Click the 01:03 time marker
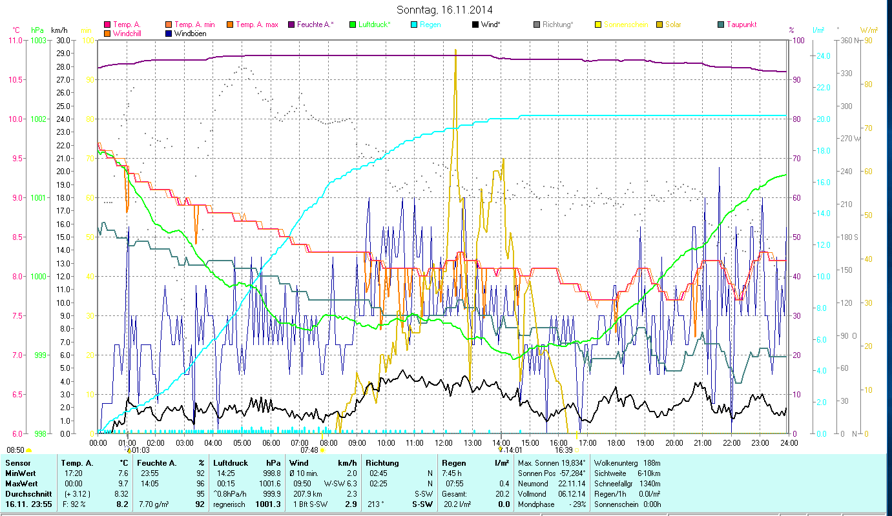 click(140, 450)
